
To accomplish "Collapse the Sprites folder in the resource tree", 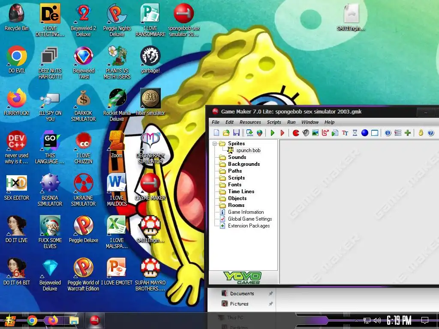I will pos(215,144).
